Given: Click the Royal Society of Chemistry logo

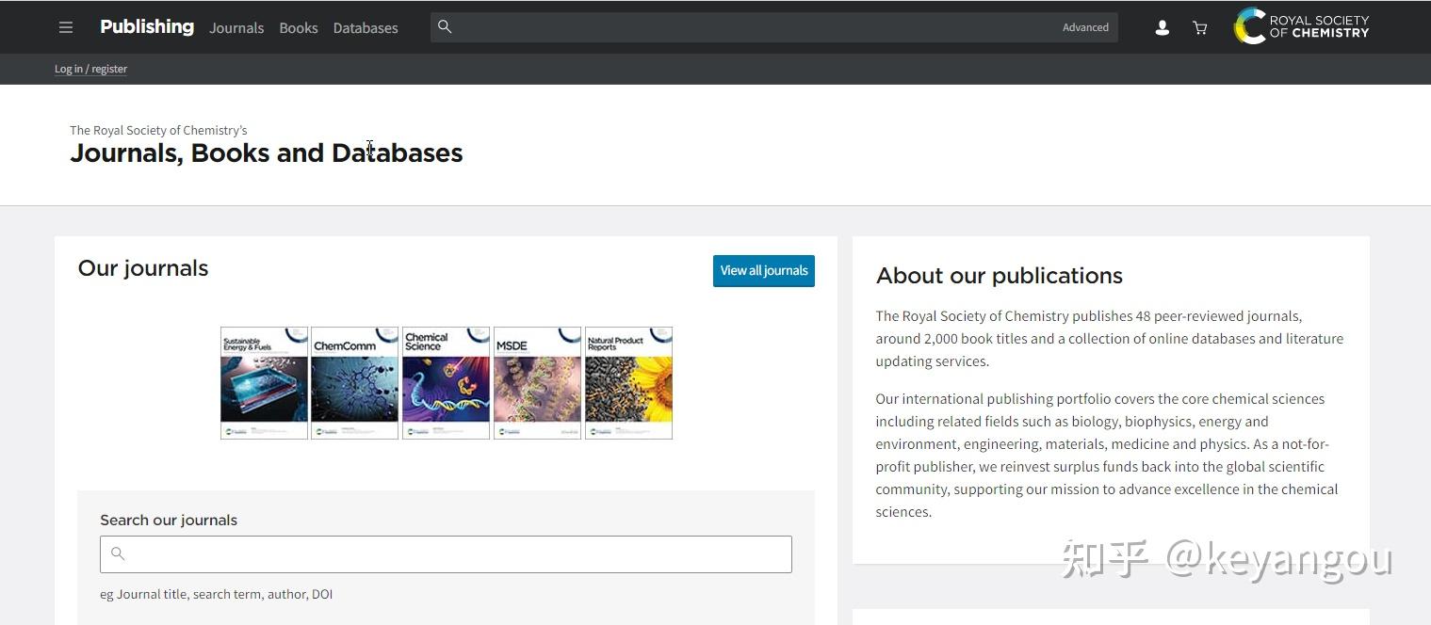Looking at the screenshot, I should click(1302, 26).
